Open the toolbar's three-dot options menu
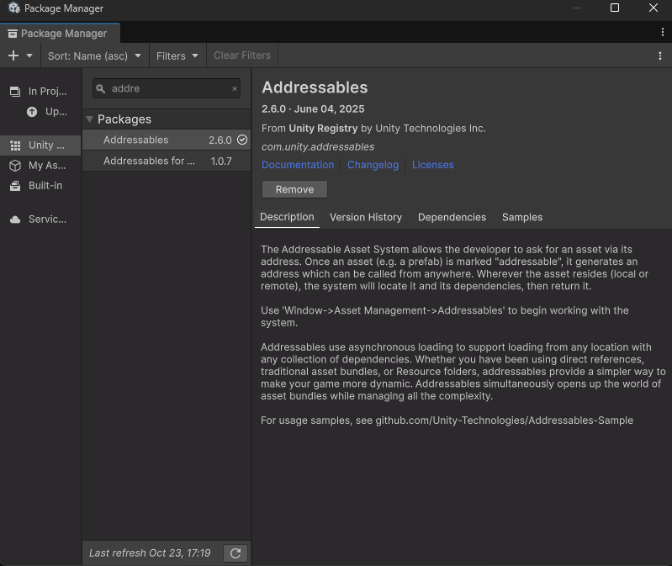The height and width of the screenshot is (566, 672). click(x=660, y=56)
